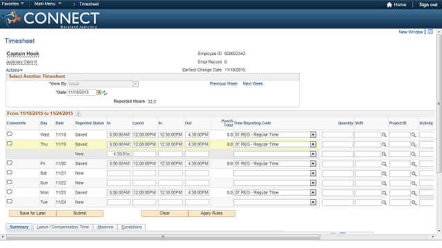Open the comment bubble for Sat 11/21
This screenshot has width=442, height=248.
(x=10, y=173)
